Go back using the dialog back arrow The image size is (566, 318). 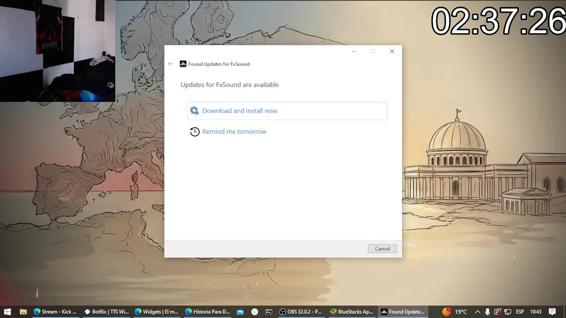[171, 64]
